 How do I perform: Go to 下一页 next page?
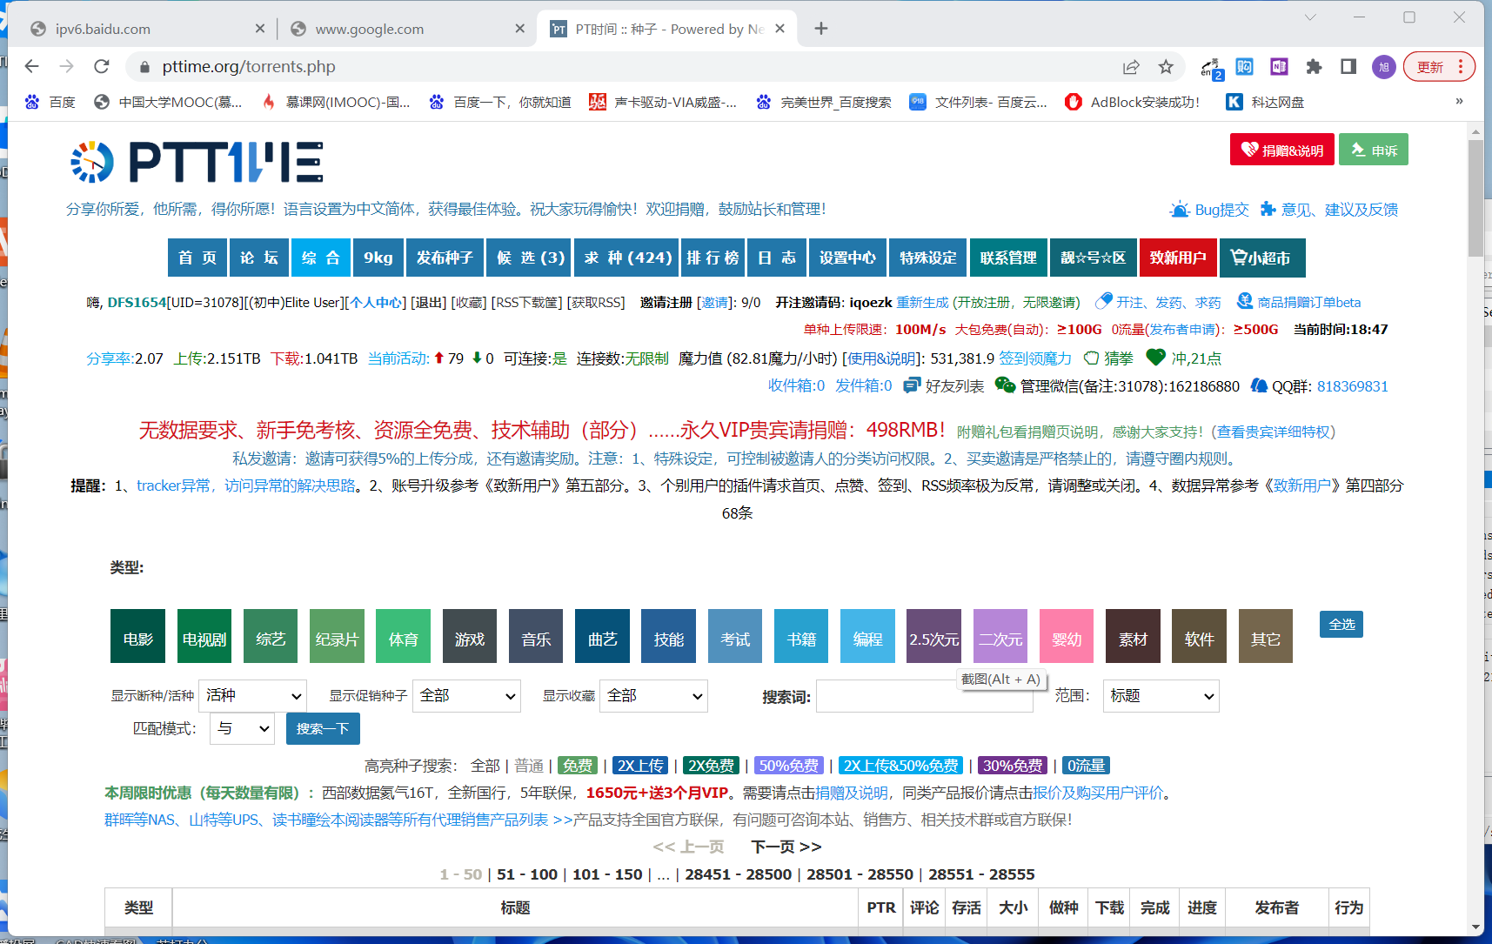point(786,847)
